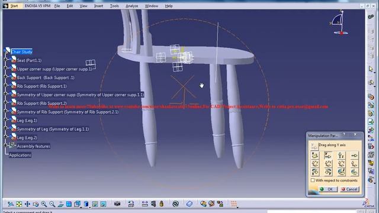The height and width of the screenshot is (213, 379).
Task: Enable With respect to constraints checkbox
Action: click(x=313, y=180)
